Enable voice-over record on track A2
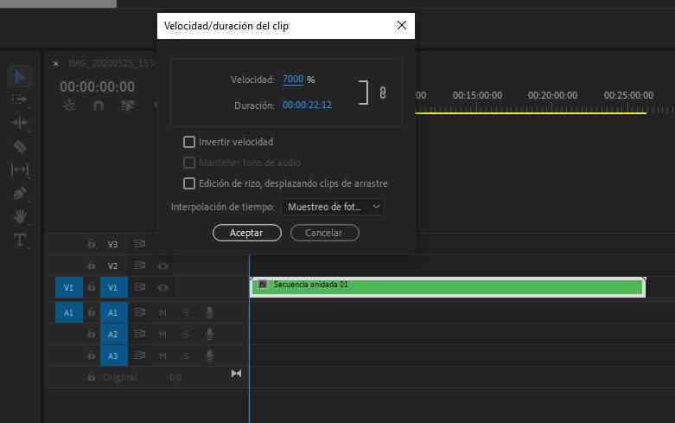 [x=210, y=334]
